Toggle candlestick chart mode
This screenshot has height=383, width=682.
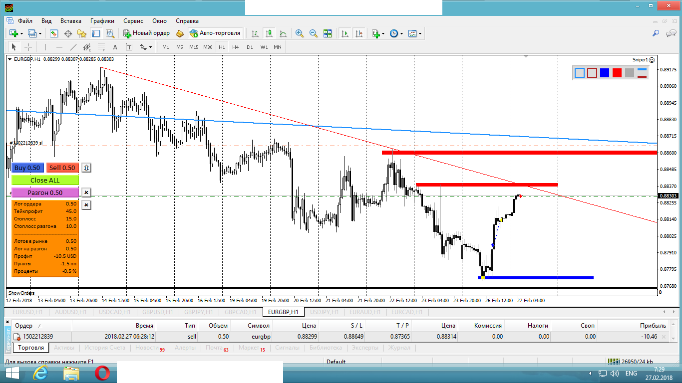tap(269, 33)
